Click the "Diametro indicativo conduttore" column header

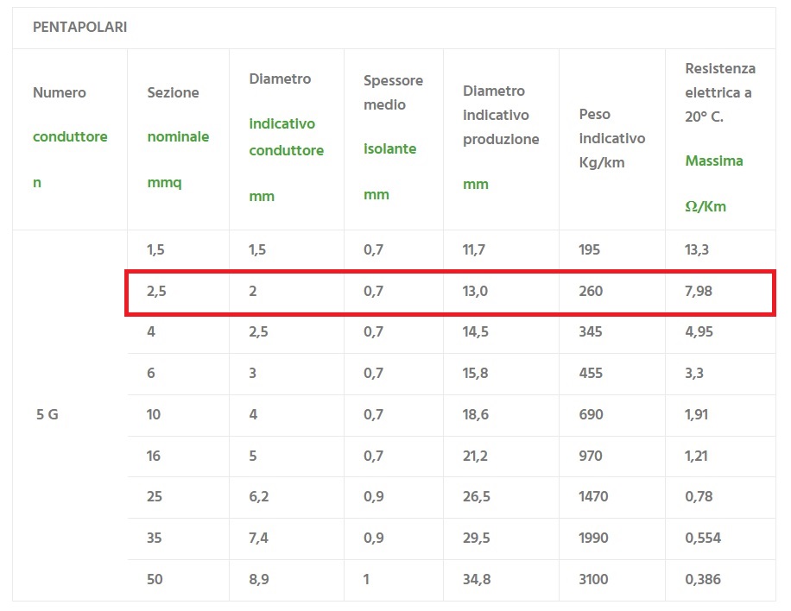pyautogui.click(x=286, y=138)
